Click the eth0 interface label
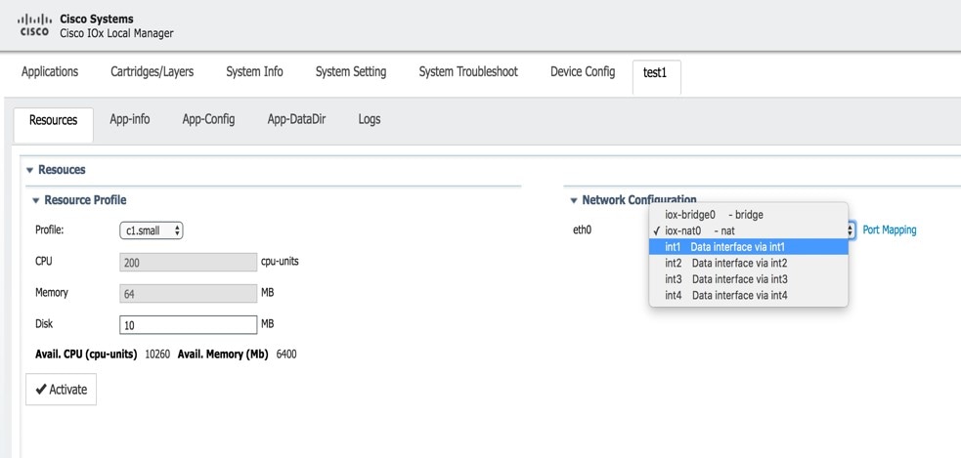 point(583,230)
